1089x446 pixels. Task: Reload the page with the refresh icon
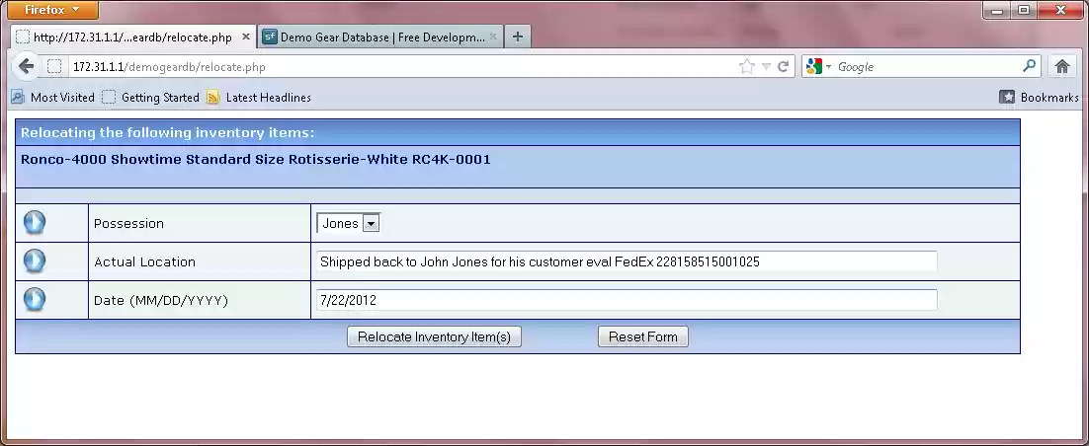[x=783, y=66]
